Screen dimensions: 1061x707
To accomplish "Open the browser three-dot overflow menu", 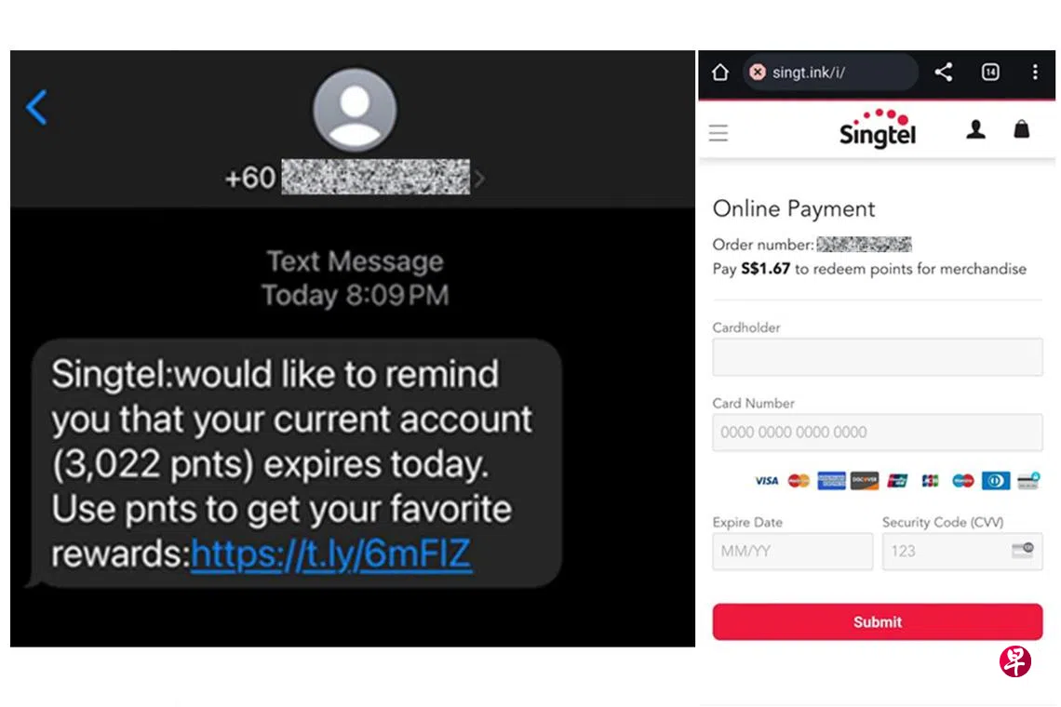I will coord(1035,72).
